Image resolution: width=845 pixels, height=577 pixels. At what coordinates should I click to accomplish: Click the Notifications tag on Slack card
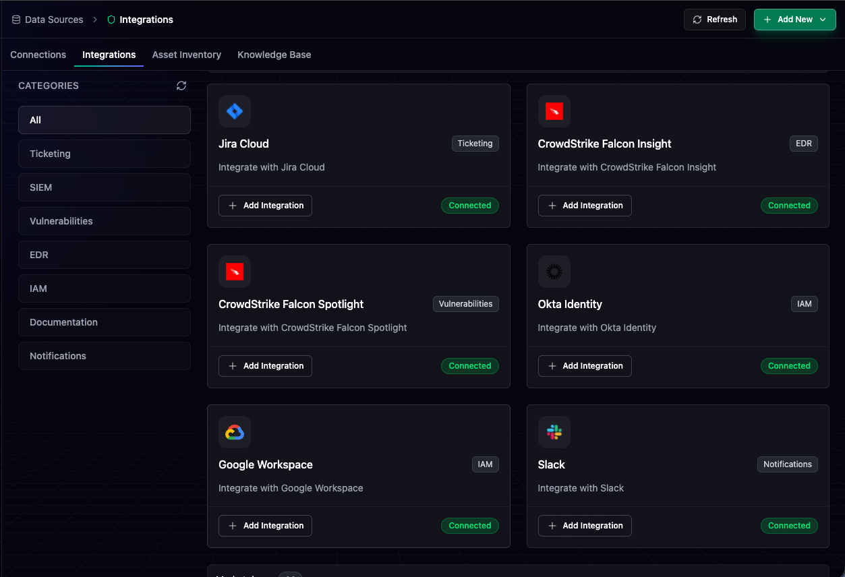click(x=788, y=464)
